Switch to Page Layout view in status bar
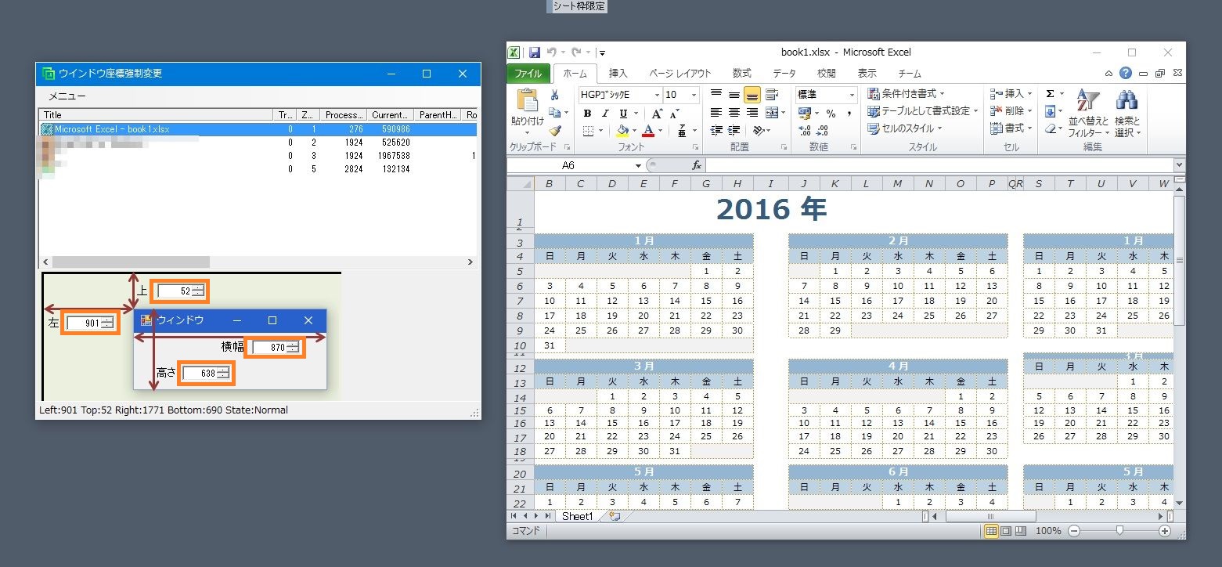 [1005, 531]
